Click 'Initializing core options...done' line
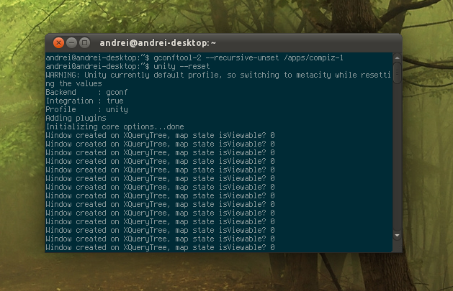Viewport: 453px width, 291px height. pos(115,127)
